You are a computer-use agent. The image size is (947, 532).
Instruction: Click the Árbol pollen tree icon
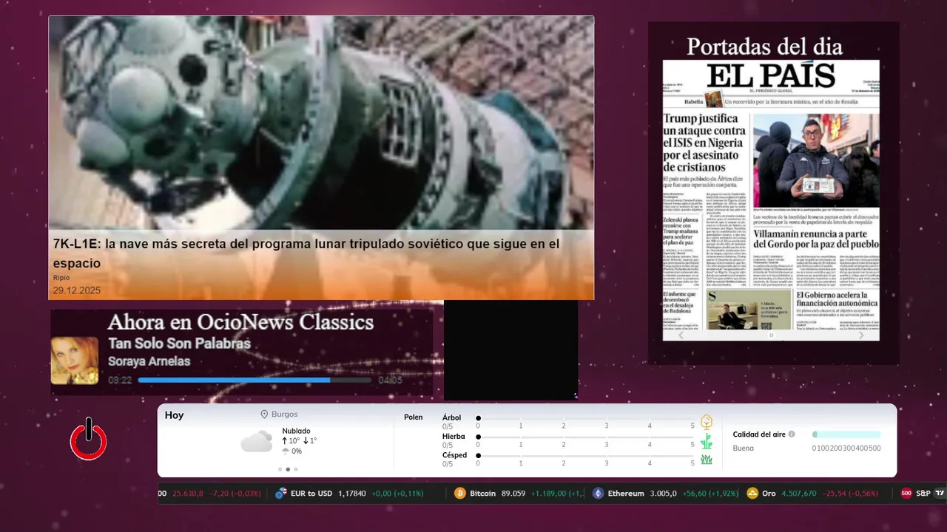[x=707, y=422]
